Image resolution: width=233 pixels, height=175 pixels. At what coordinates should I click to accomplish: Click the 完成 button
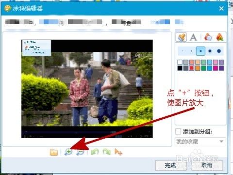[x=170, y=165]
